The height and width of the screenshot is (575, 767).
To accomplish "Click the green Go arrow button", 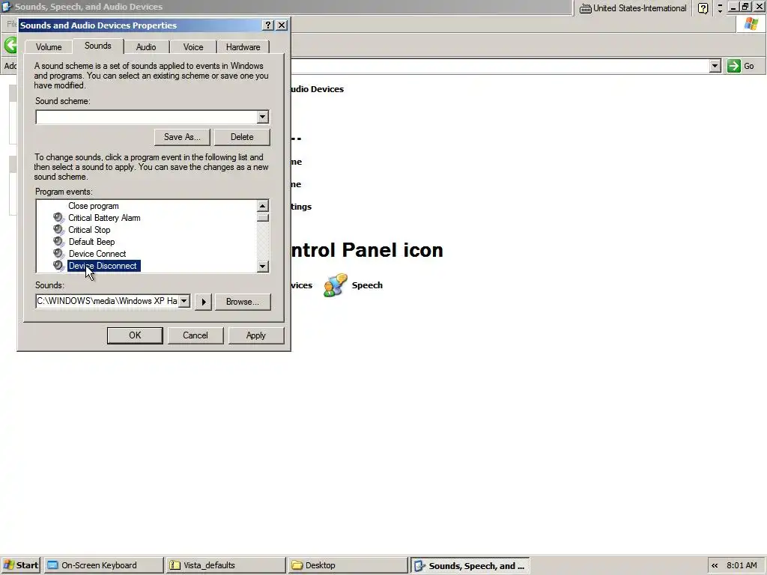I will point(734,66).
